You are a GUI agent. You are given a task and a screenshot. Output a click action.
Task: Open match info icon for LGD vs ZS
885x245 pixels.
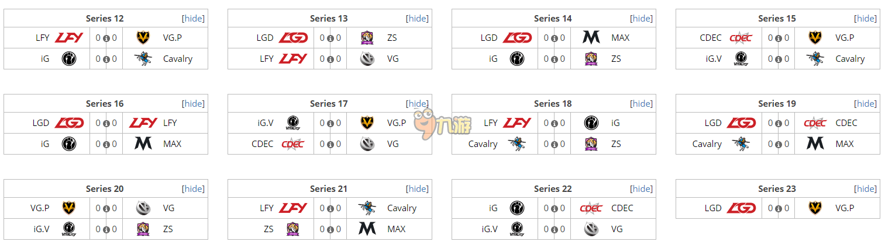click(330, 38)
